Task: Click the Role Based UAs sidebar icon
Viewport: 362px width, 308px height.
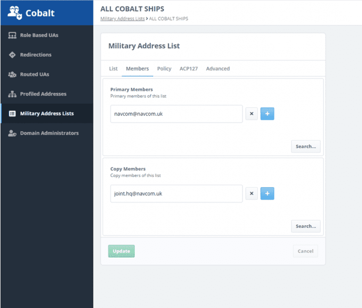Action: 12,35
